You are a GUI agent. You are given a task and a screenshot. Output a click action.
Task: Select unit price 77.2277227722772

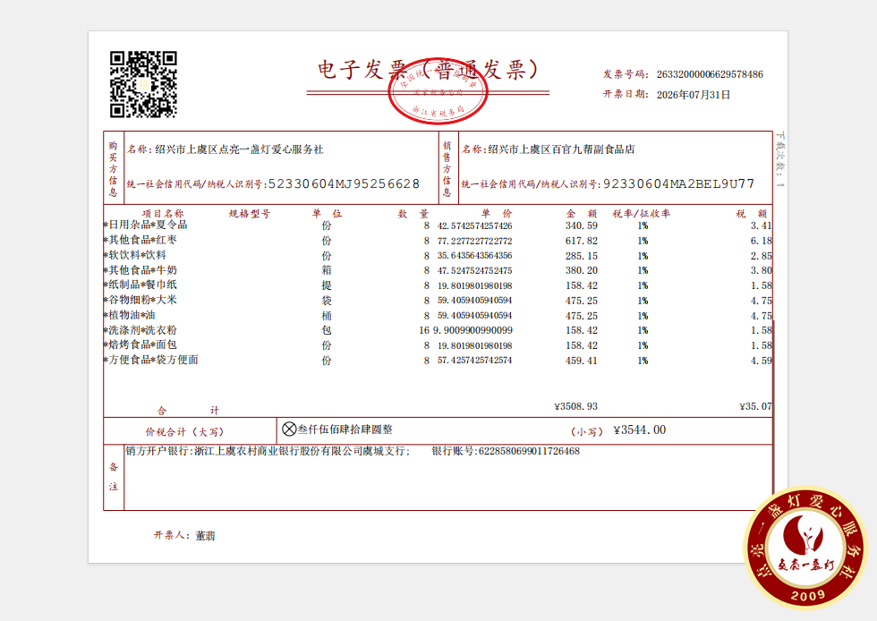point(475,241)
